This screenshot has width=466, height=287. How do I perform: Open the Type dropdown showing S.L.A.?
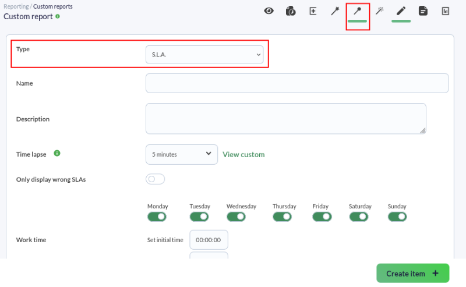[x=204, y=54]
